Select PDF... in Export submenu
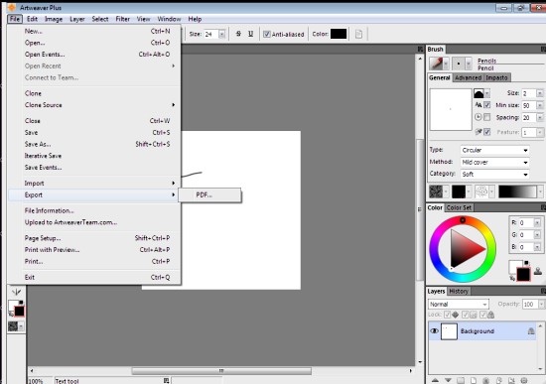Screen dimensions: 546x384 (209, 194)
